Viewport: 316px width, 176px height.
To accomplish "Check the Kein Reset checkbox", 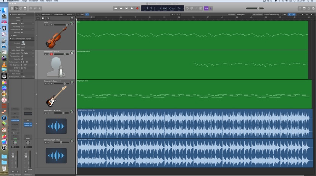I will click(22, 74).
